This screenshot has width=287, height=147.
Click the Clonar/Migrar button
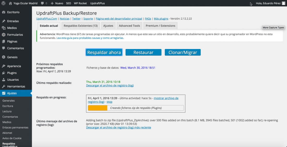coord(183,52)
